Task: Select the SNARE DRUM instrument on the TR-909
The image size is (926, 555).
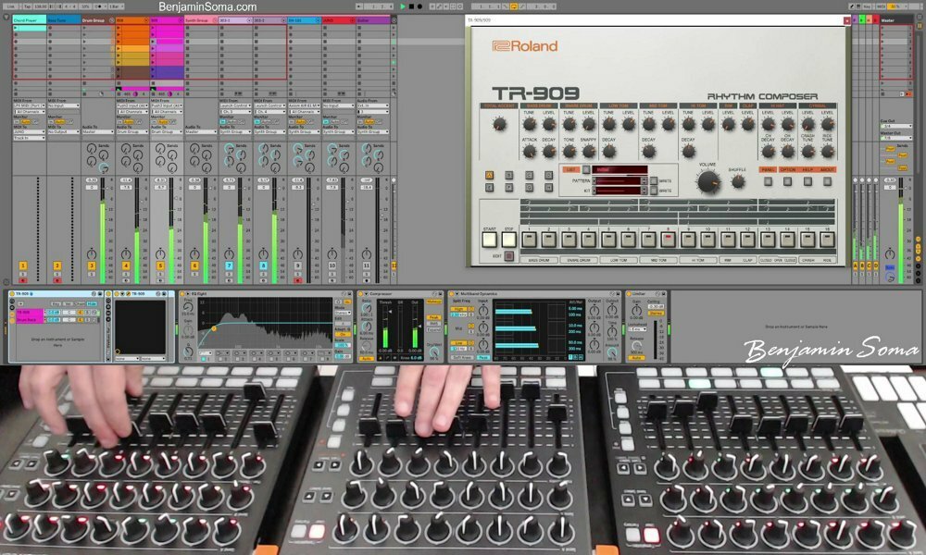Action: coord(578,260)
